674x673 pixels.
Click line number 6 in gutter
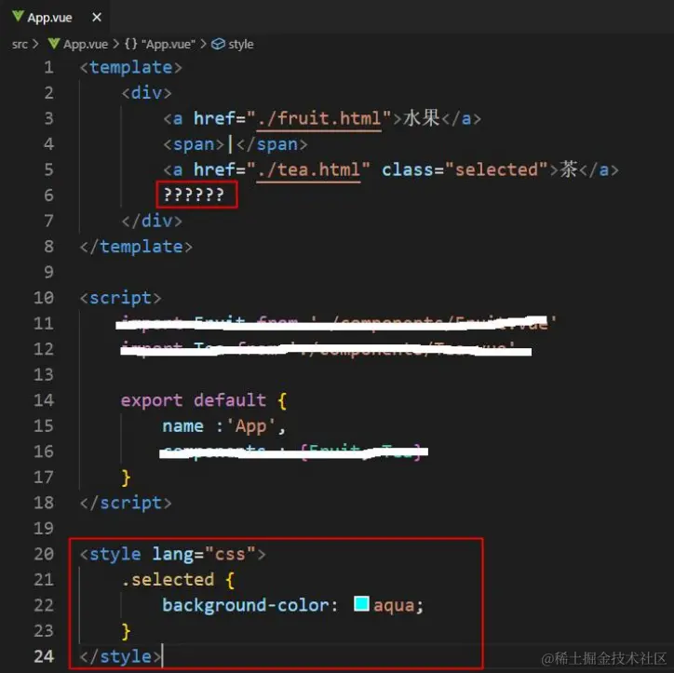[x=48, y=195]
